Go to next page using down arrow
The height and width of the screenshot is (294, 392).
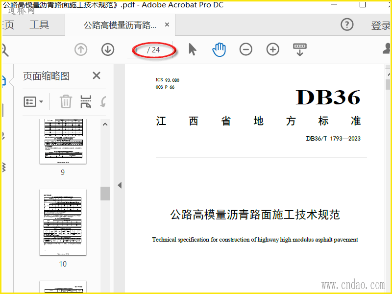(x=108, y=49)
